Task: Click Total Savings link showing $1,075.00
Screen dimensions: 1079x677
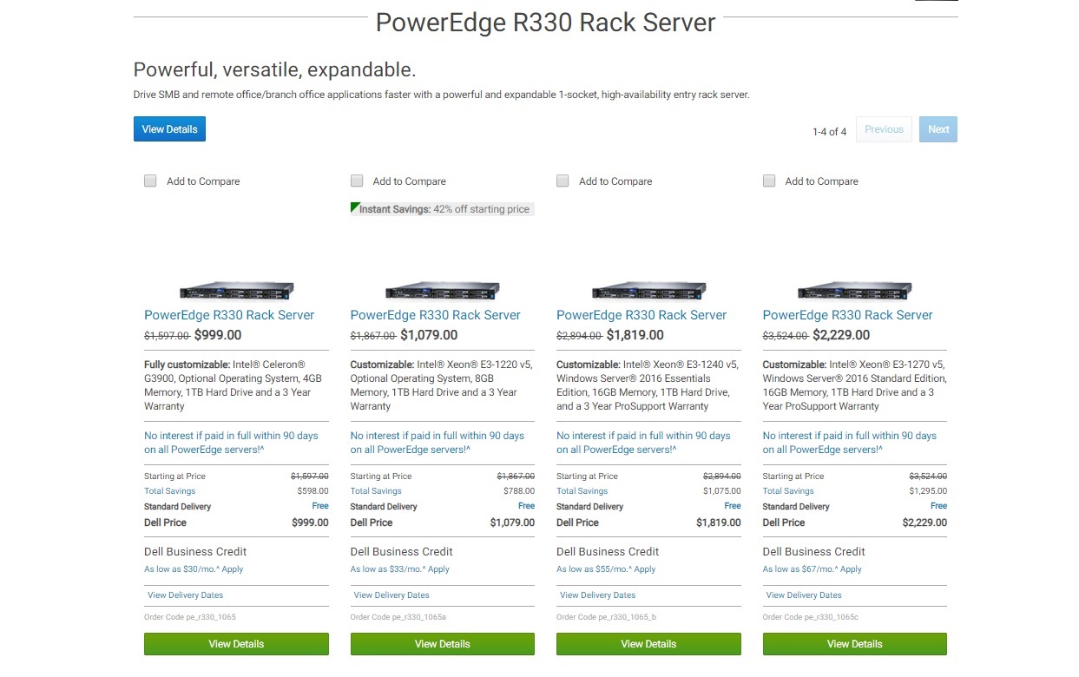Action: pos(582,491)
